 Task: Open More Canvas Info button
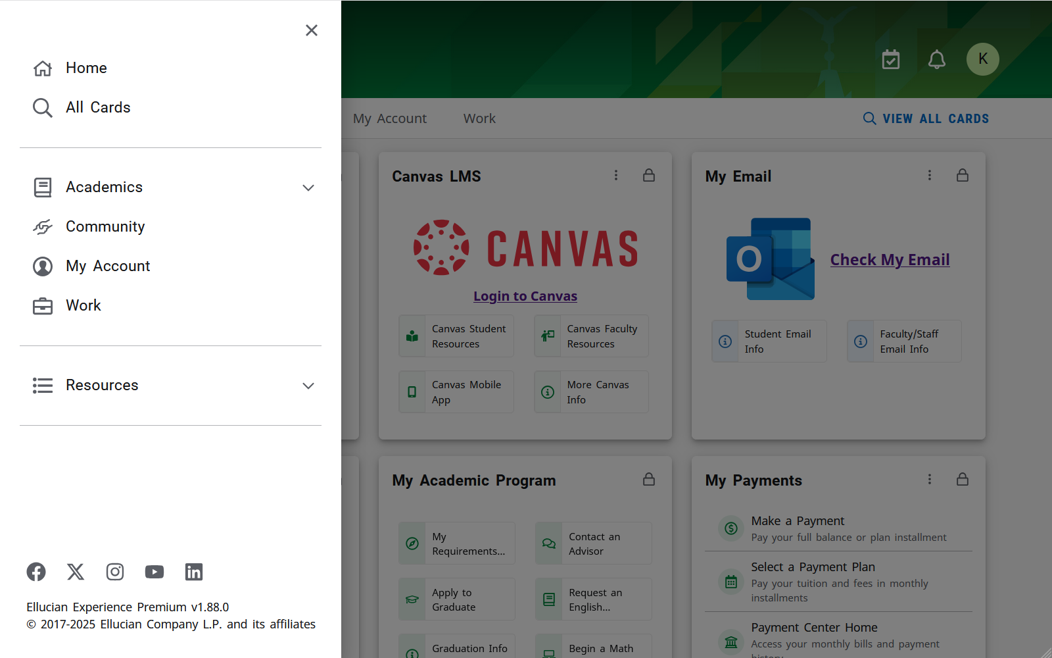click(x=592, y=392)
